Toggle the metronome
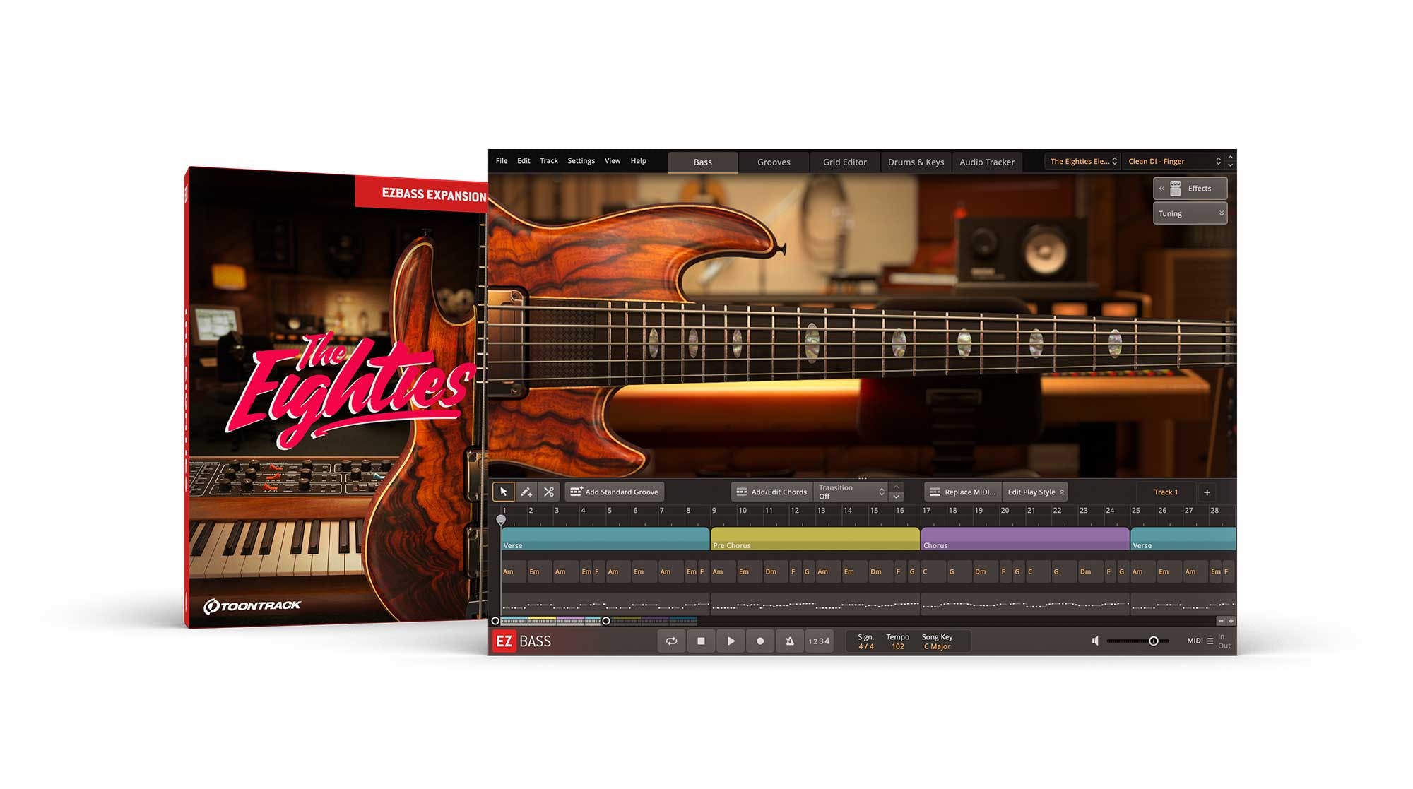 click(790, 641)
